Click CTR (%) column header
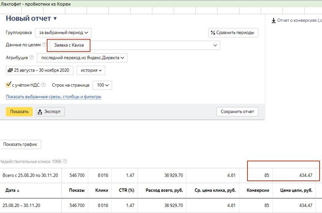 tap(127, 190)
